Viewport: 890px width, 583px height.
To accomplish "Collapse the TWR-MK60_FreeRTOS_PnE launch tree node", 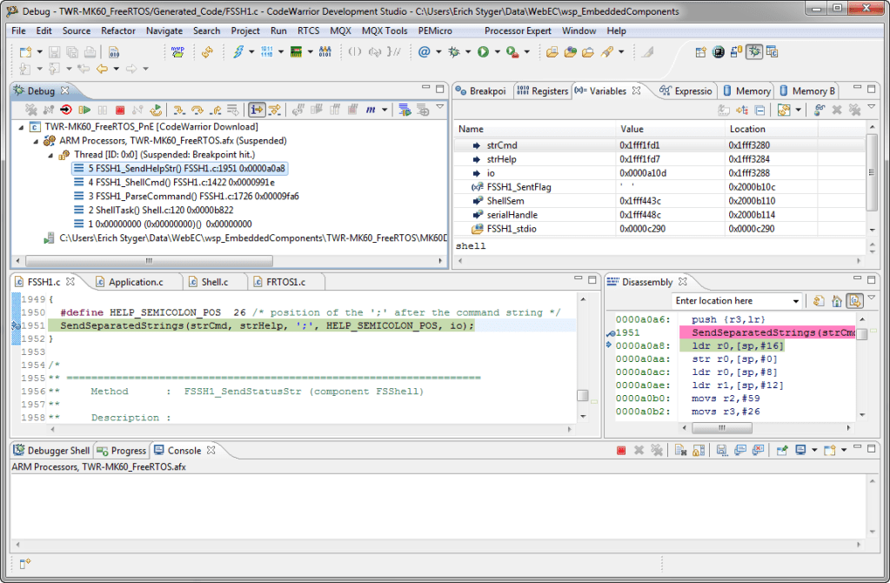I will [x=22, y=127].
